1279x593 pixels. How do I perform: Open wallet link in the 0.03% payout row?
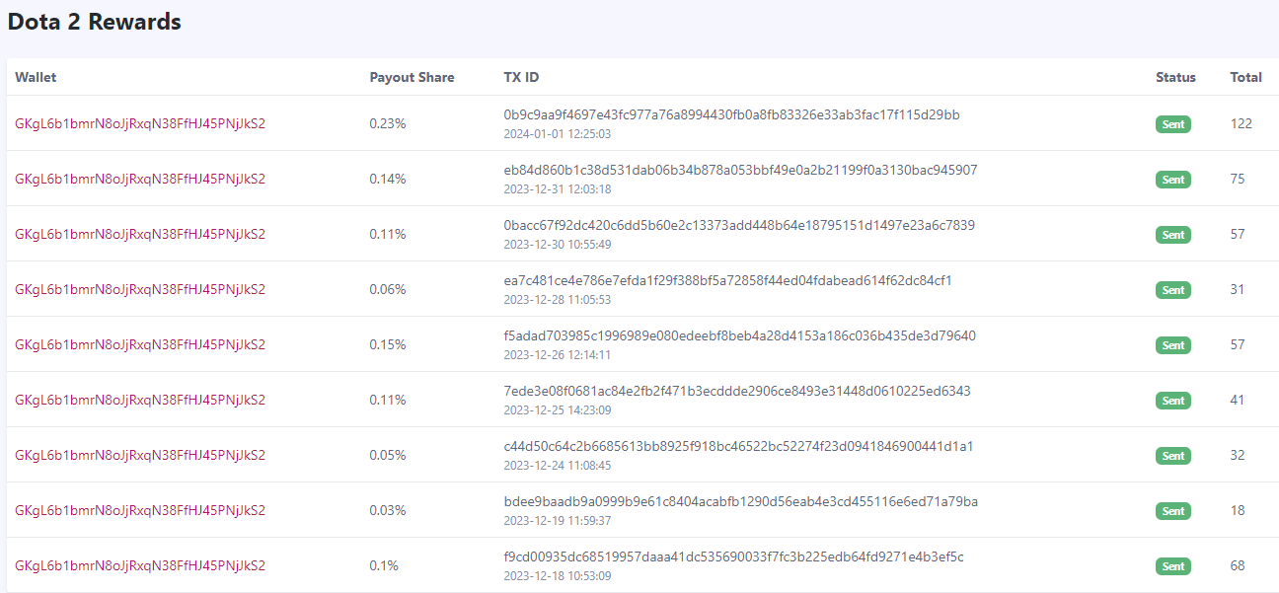(140, 510)
